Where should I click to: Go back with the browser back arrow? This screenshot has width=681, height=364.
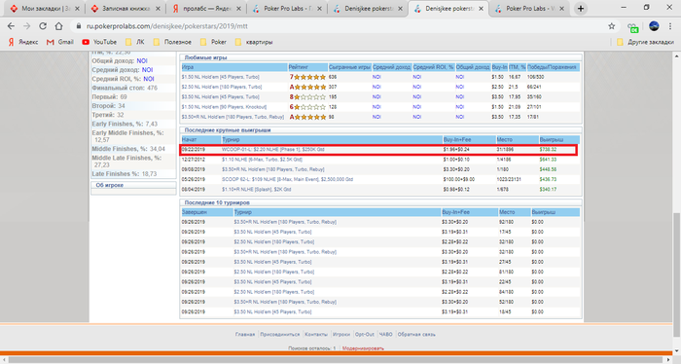pos(11,26)
